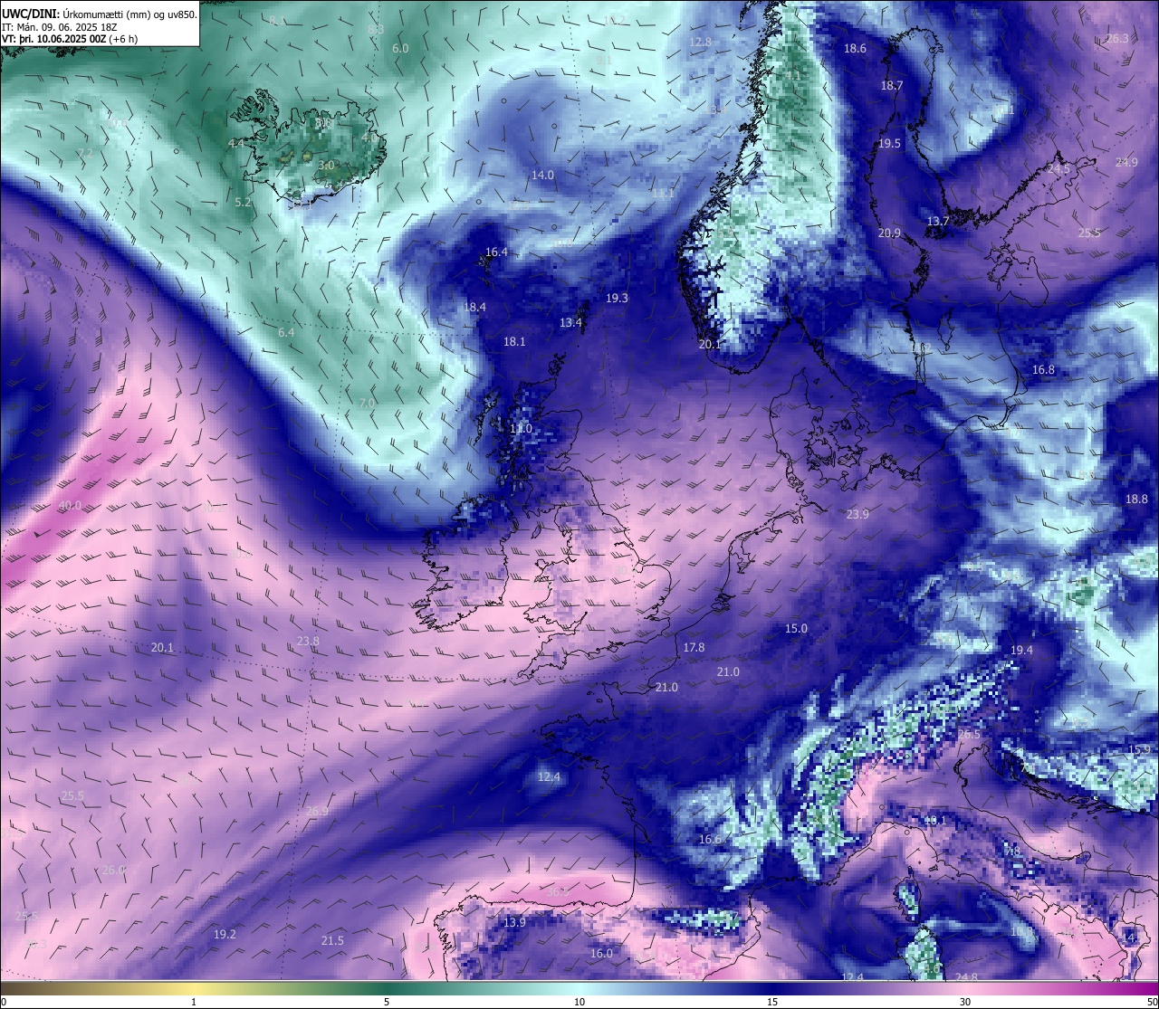The height and width of the screenshot is (1009, 1159).
Task: Click the 10 tick on the color scale
Action: coord(579,1002)
